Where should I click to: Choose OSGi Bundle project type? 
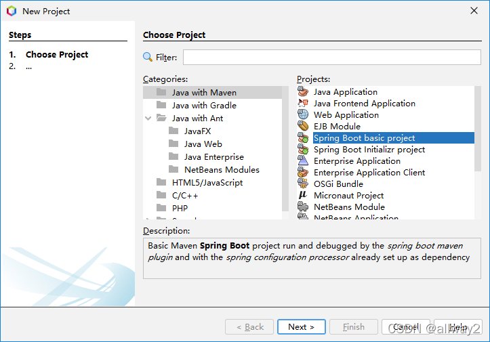point(338,184)
